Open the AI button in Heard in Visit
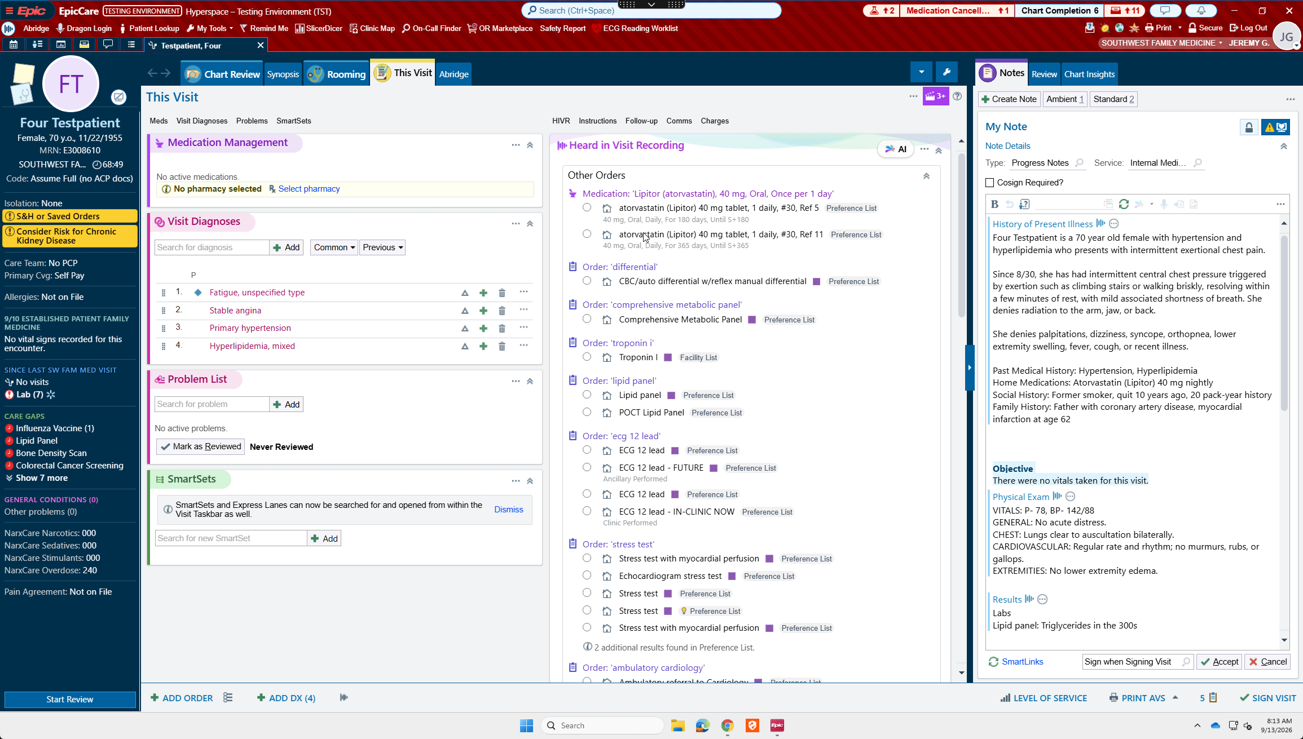The height and width of the screenshot is (739, 1303). tap(896, 149)
